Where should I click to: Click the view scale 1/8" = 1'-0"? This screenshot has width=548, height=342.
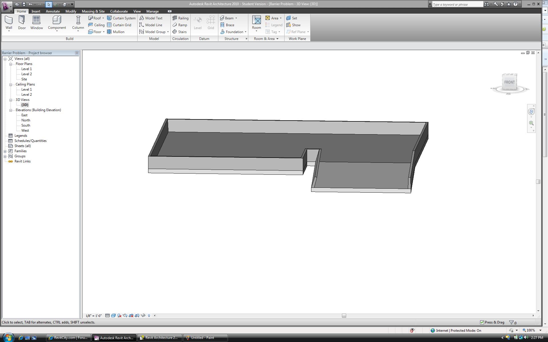(94, 315)
